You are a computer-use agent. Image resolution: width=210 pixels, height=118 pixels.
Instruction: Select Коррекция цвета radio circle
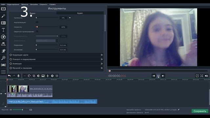[11, 55]
